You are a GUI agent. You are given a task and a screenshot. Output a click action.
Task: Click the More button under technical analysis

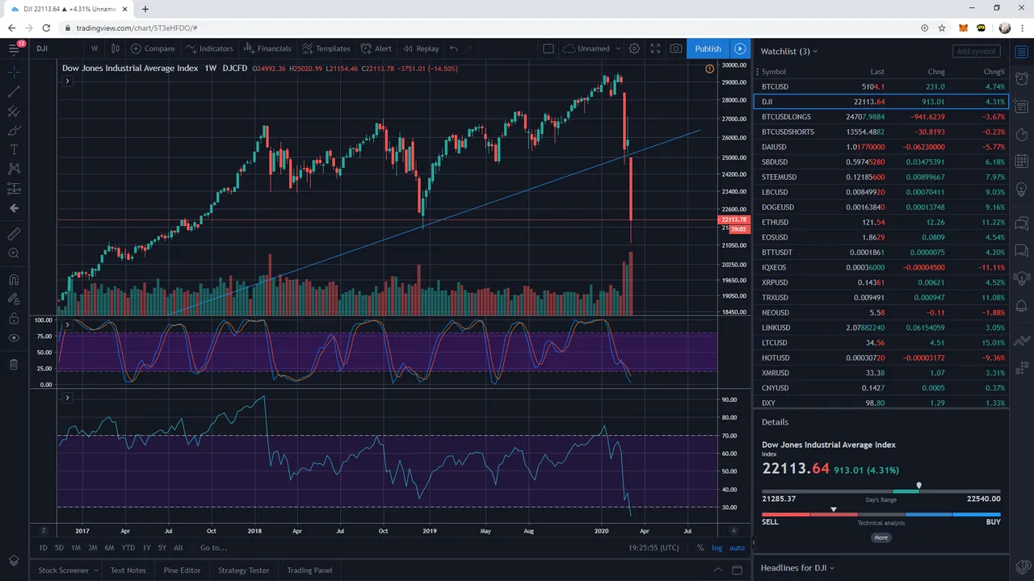(x=881, y=537)
